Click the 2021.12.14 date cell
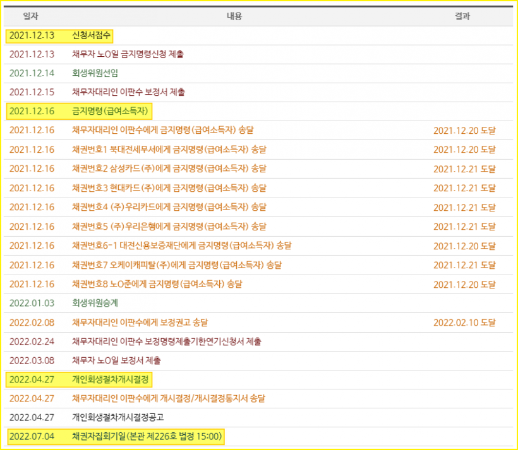518x450 pixels. (32, 73)
